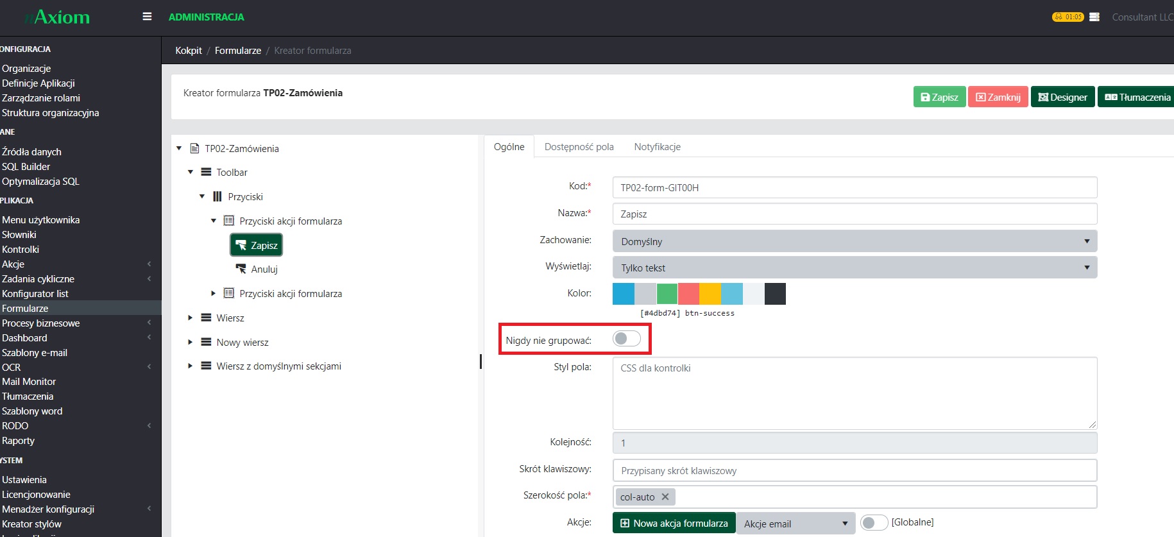This screenshot has height=537, width=1174.
Task: Toggle the hamburger sidebar menu icon
Action: [147, 17]
